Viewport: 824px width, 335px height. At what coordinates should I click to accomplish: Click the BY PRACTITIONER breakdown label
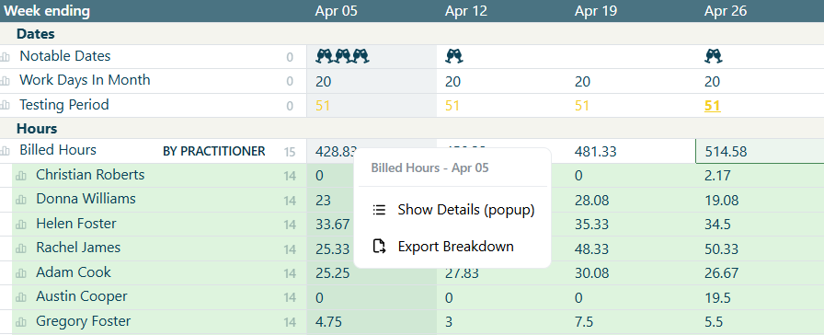coord(214,152)
